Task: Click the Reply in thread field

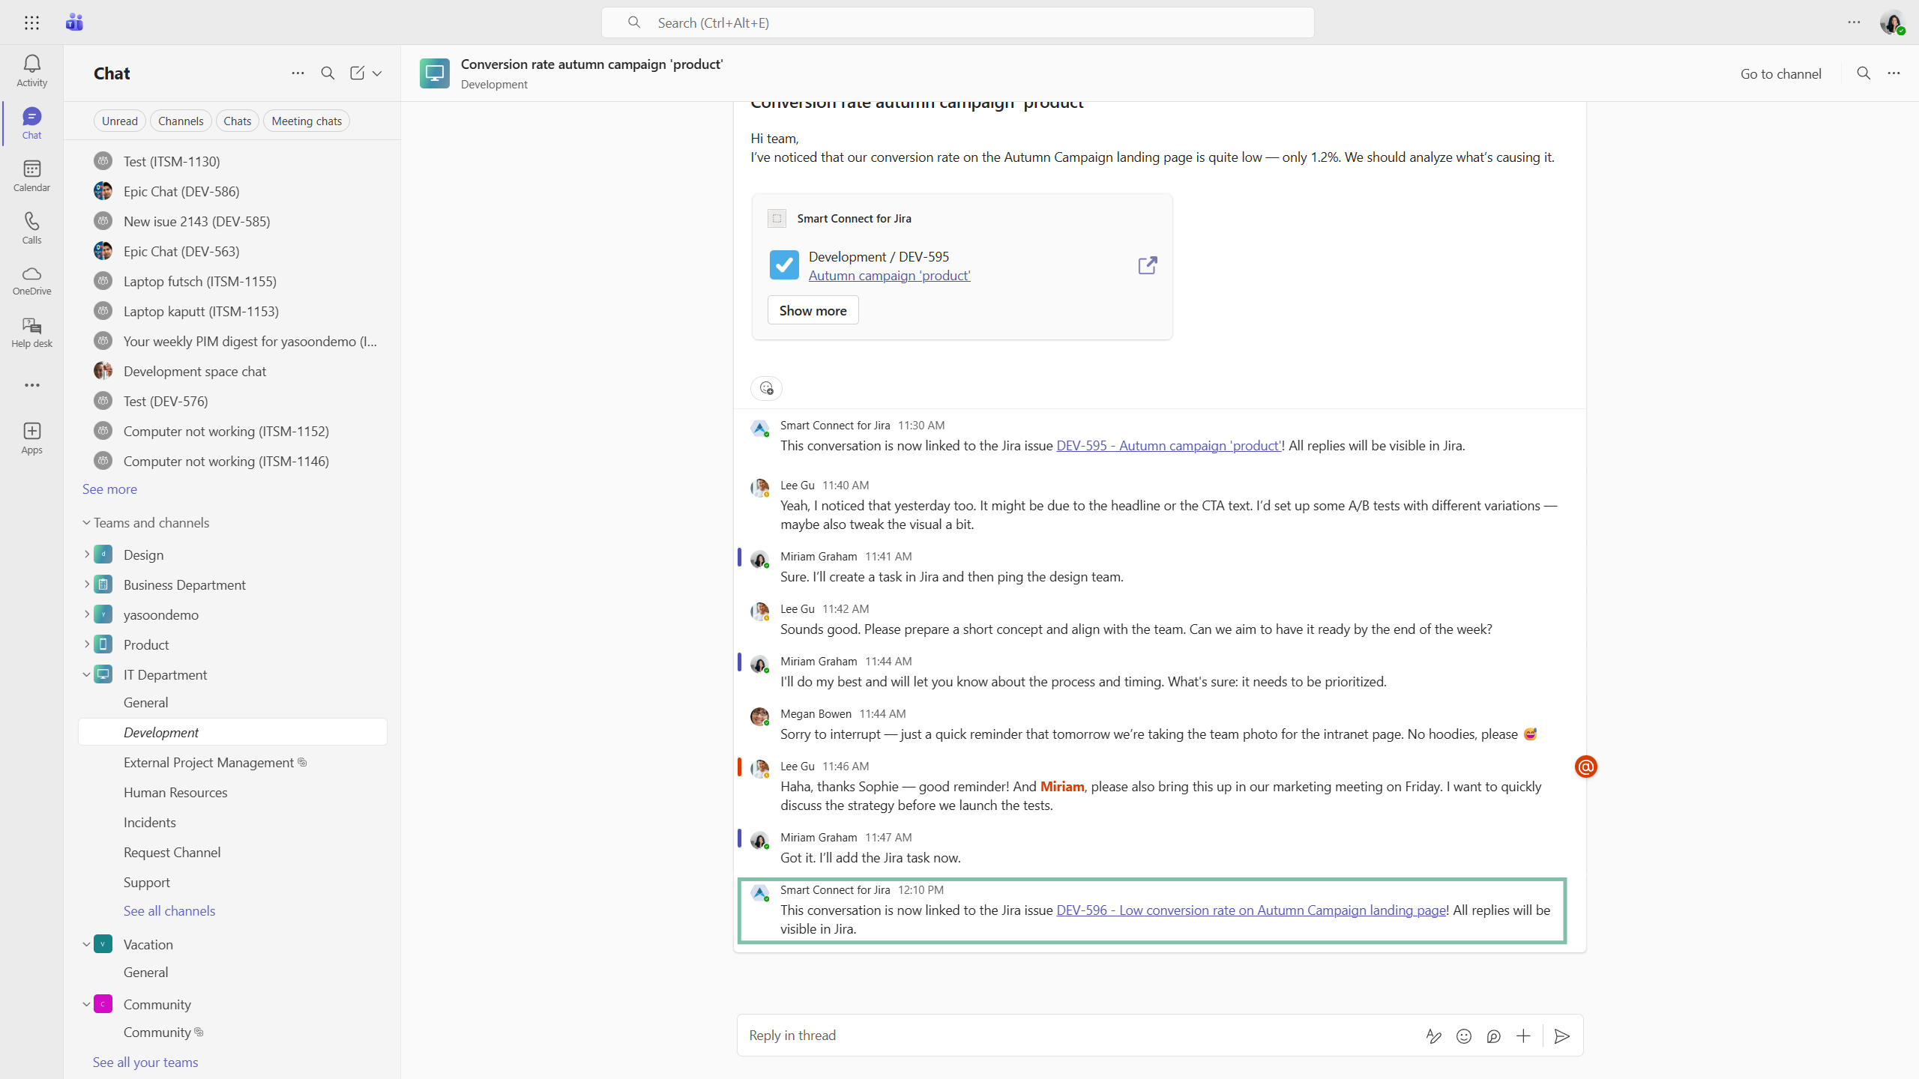Action: point(1049,1036)
